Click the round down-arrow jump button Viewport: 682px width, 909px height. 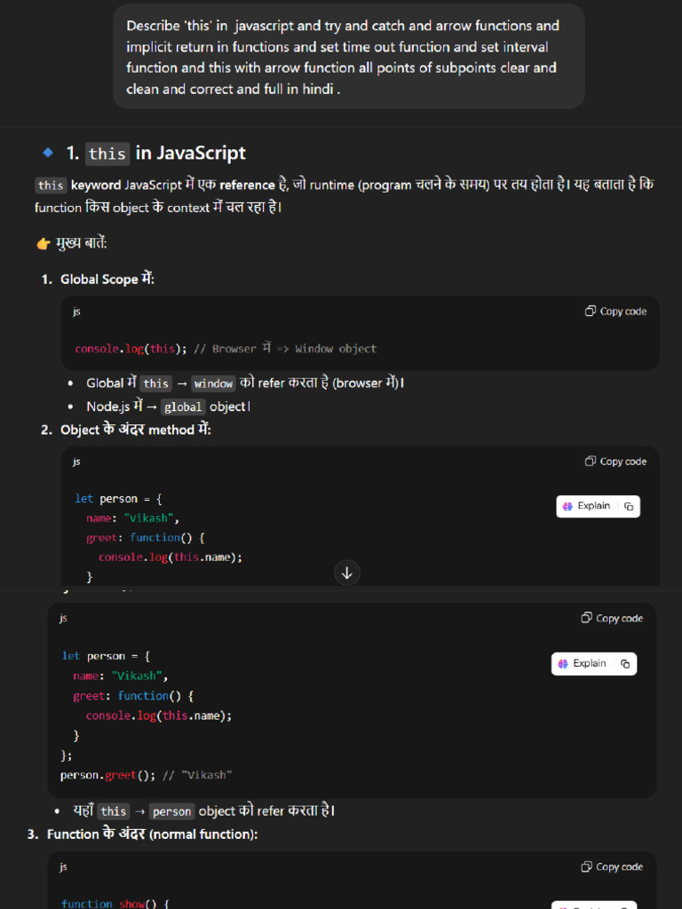click(x=347, y=573)
